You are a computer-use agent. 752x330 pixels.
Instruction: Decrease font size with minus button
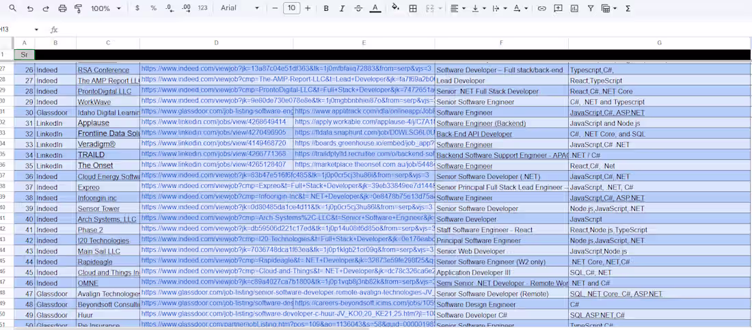pos(275,8)
